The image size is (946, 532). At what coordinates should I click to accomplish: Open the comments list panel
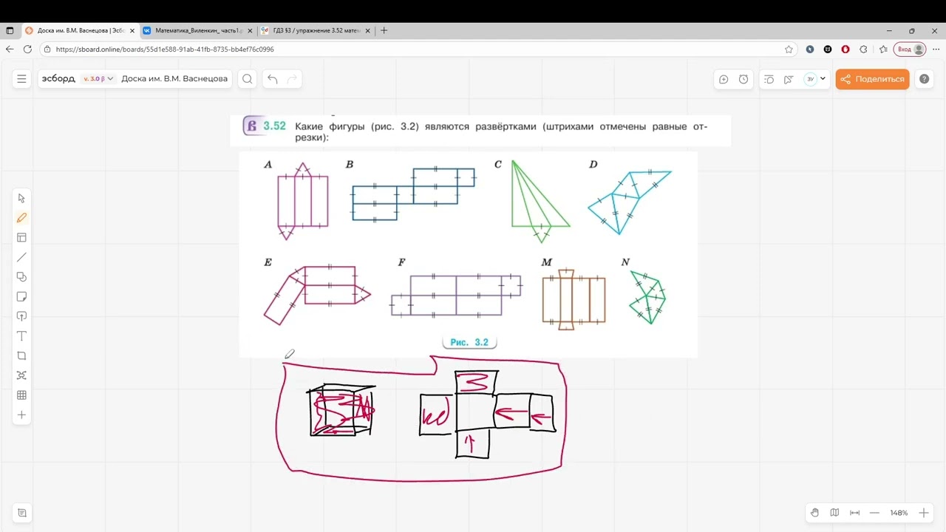click(769, 79)
